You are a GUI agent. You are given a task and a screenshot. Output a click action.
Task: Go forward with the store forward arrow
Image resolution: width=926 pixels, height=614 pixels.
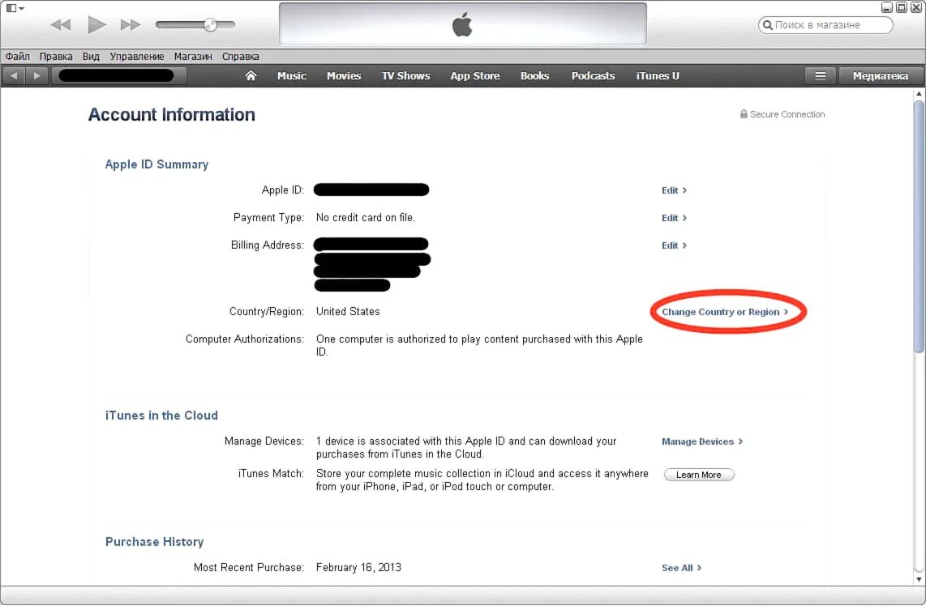coord(36,75)
